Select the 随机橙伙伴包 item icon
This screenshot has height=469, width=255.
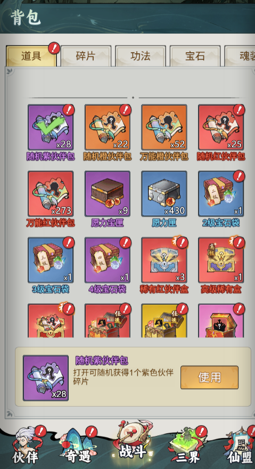(x=108, y=127)
